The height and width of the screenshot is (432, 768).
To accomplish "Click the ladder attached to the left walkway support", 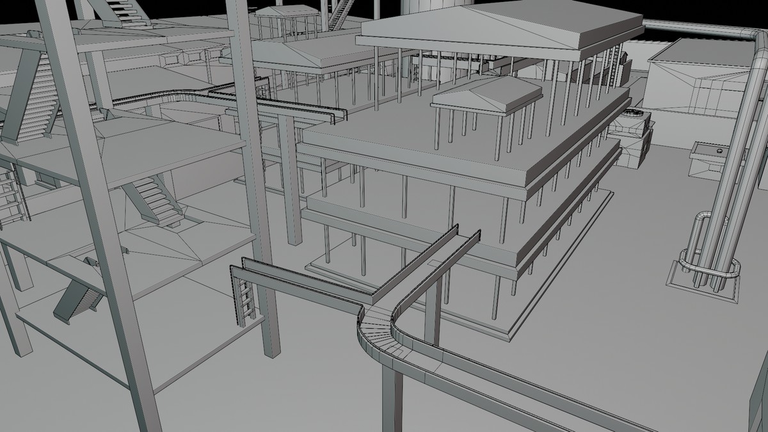I will pos(246,301).
